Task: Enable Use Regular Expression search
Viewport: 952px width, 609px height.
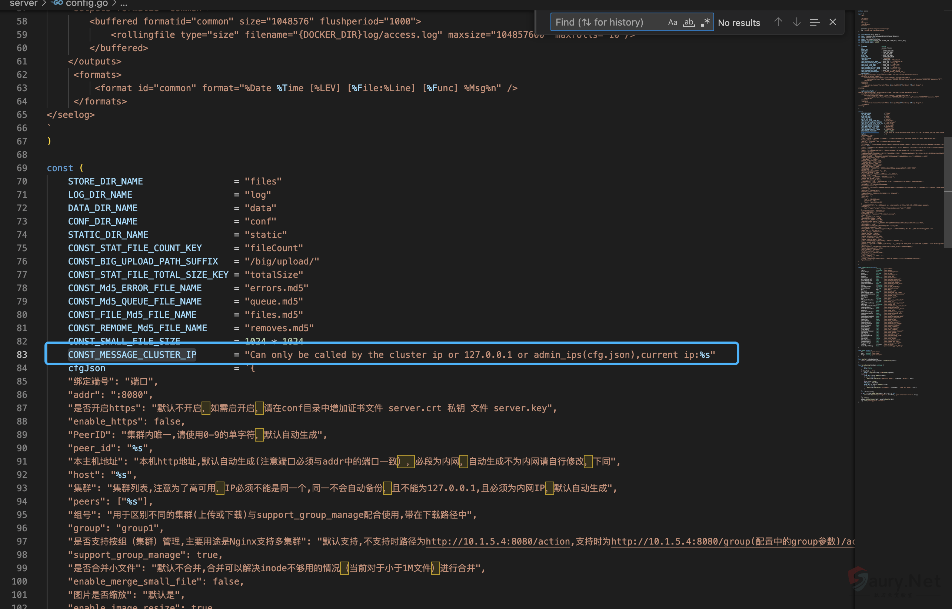Action: (x=705, y=23)
